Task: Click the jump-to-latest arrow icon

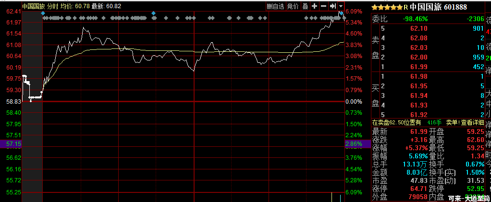Action: tap(332, 6)
